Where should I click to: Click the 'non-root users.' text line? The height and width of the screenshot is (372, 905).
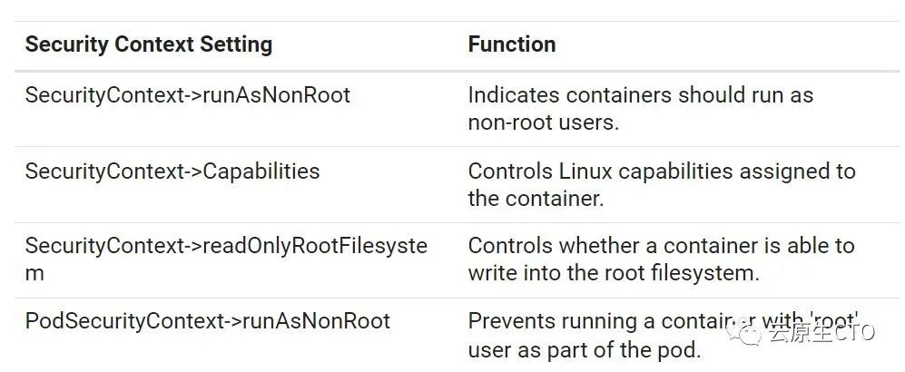(x=543, y=122)
